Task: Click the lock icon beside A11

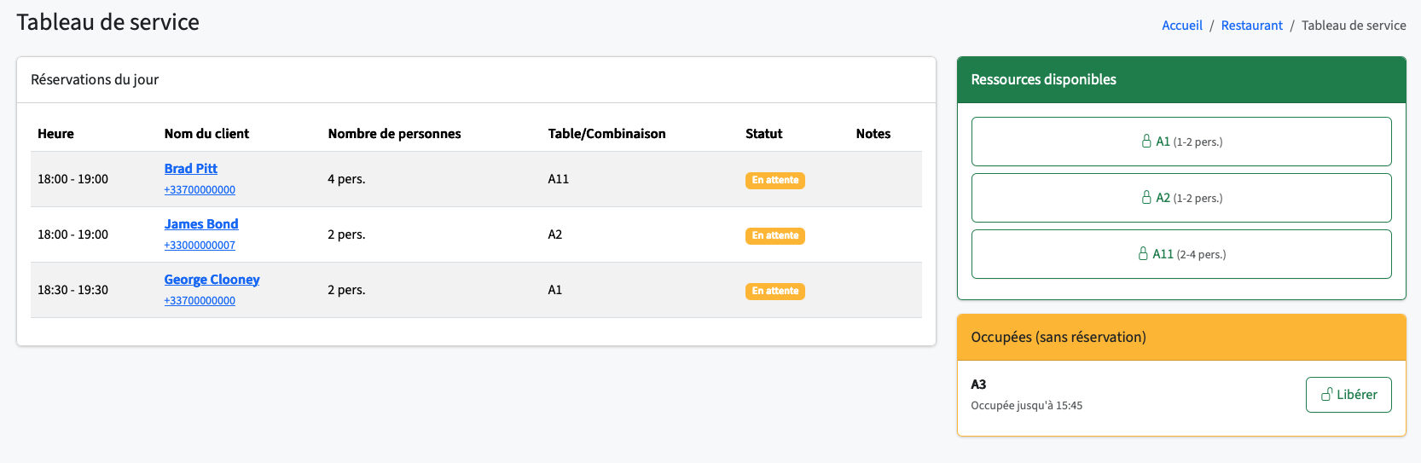Action: (1143, 254)
